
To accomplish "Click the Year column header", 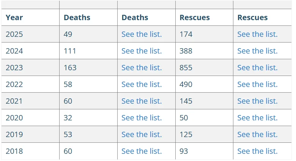I will pos(14,17).
